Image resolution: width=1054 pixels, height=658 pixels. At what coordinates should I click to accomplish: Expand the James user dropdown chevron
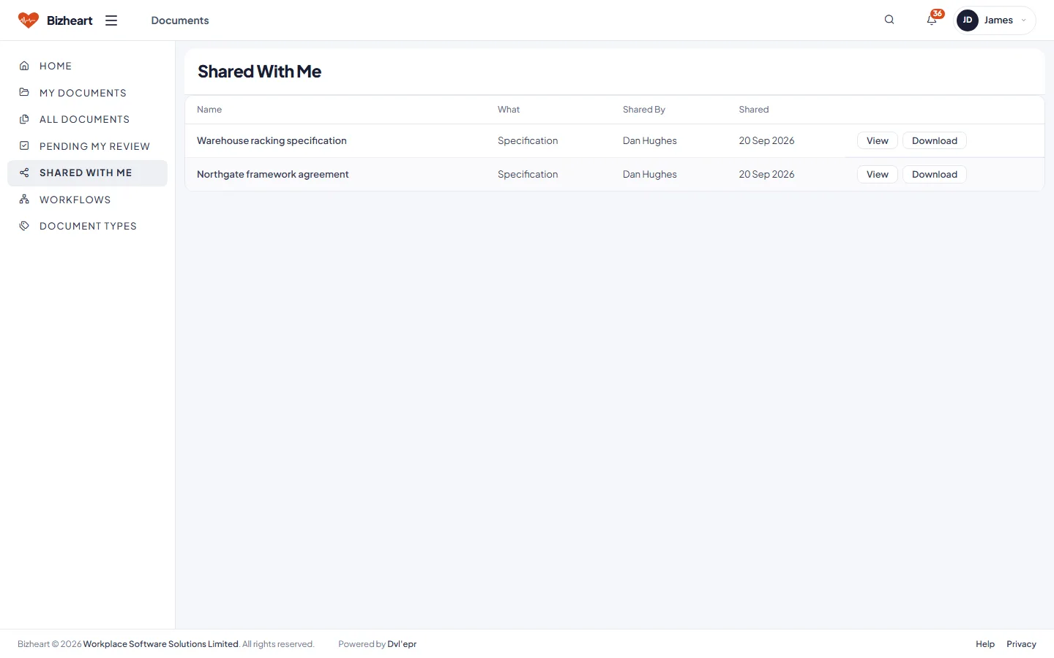(x=1023, y=20)
